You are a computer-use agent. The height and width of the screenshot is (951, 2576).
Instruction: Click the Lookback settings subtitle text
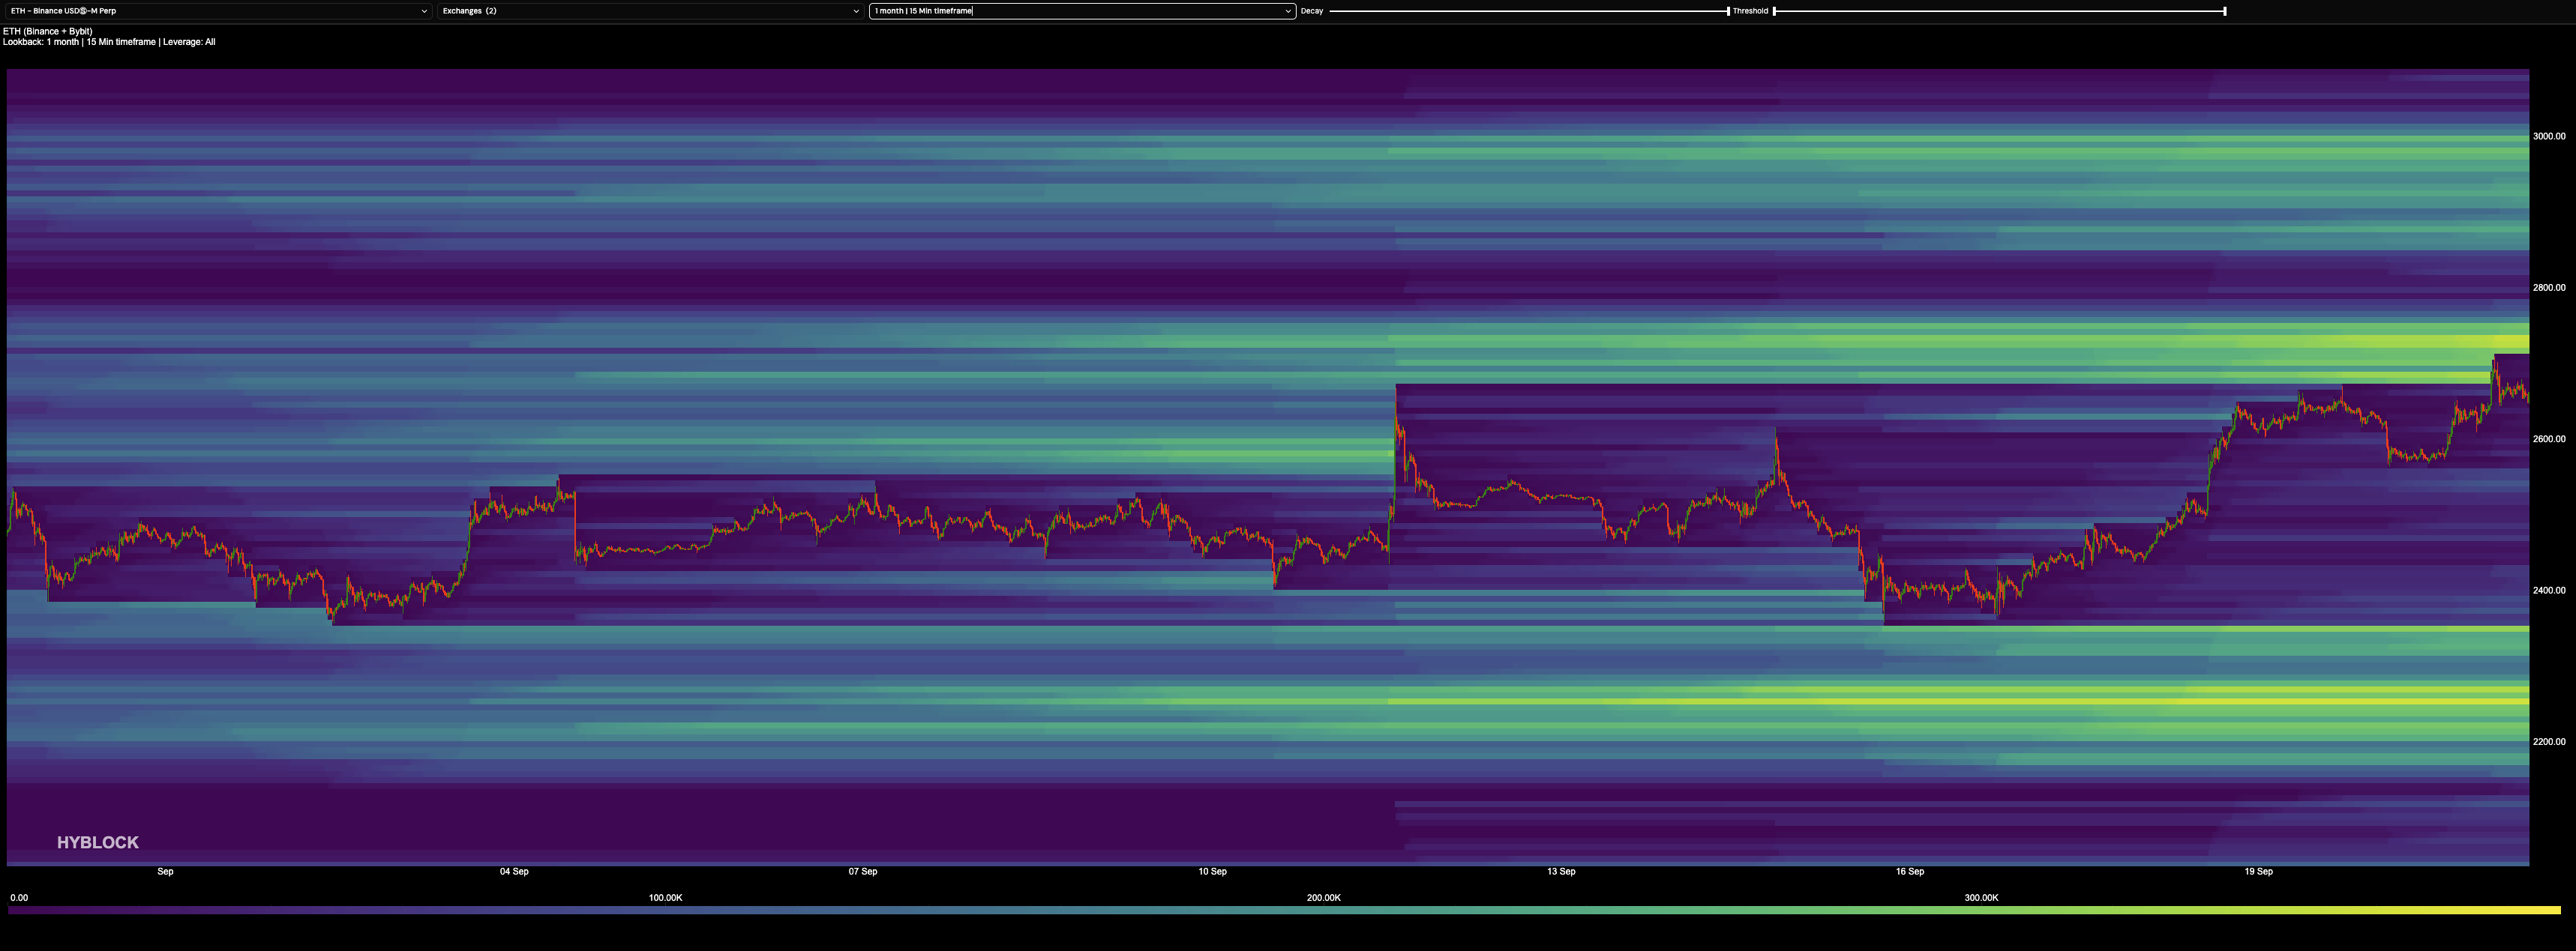pos(109,42)
